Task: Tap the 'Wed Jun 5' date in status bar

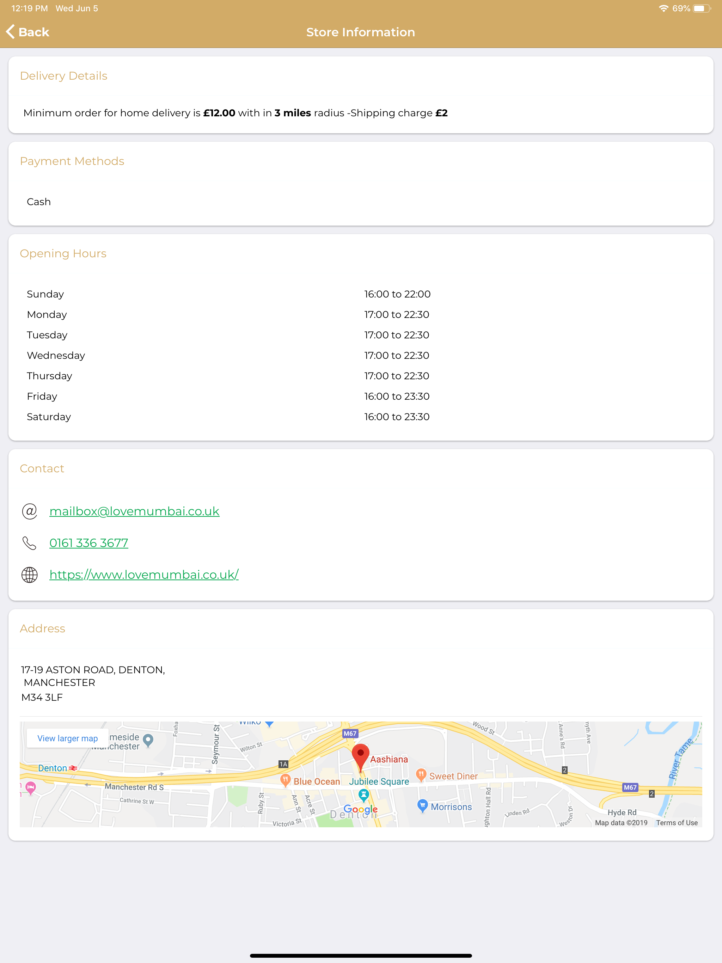Action: 77,8
